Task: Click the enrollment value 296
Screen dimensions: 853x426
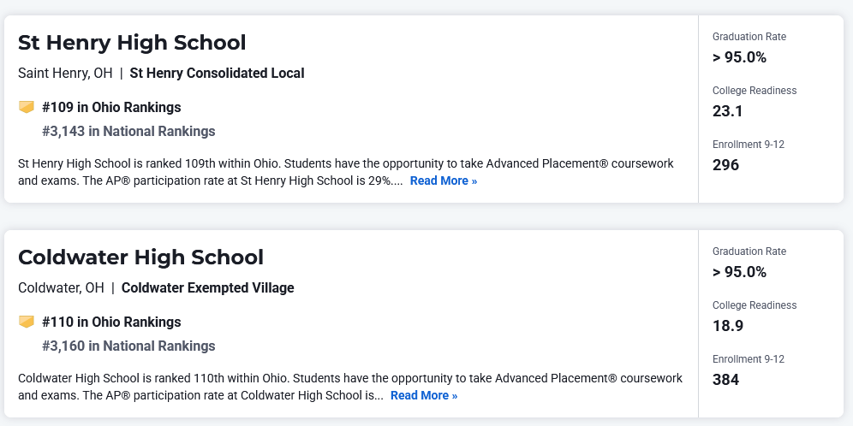Action: pos(725,165)
